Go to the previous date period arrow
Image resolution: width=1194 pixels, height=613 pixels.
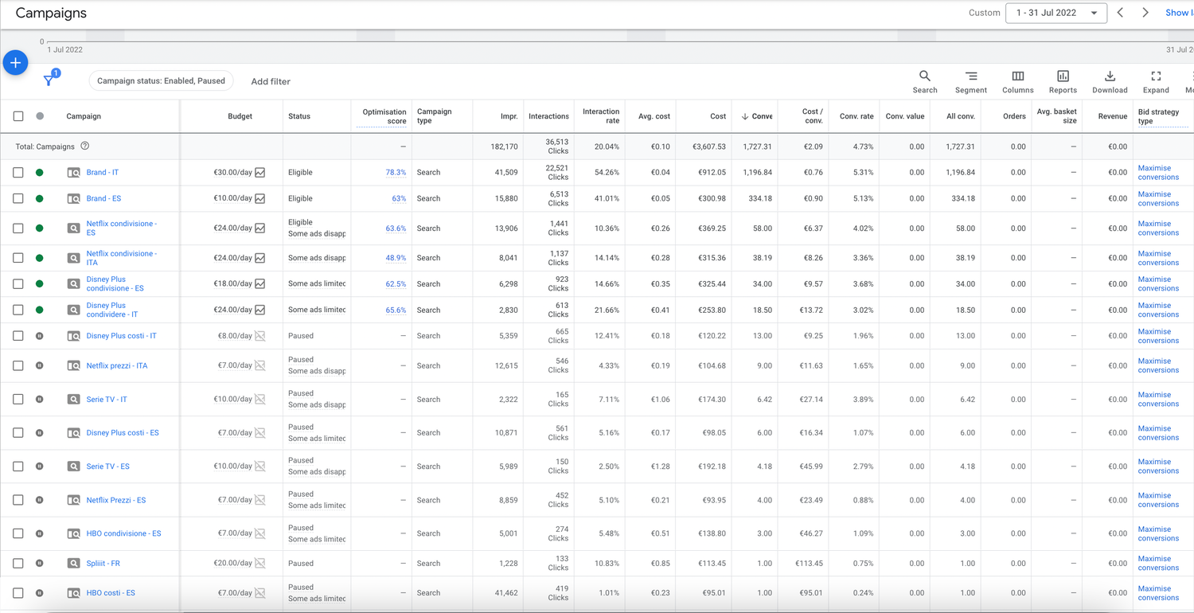pyautogui.click(x=1120, y=13)
